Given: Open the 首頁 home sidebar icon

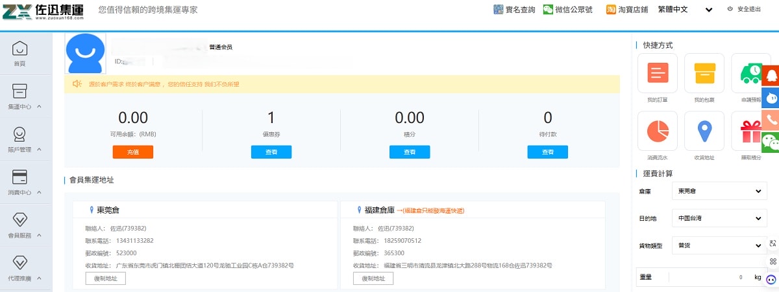Looking at the screenshot, I should [20, 48].
